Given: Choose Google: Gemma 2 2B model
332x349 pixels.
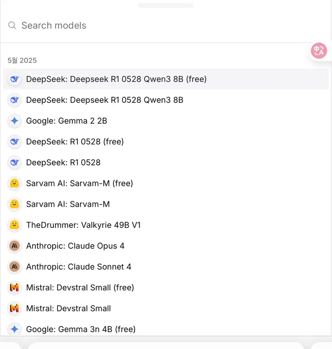Looking at the screenshot, I should point(166,121).
